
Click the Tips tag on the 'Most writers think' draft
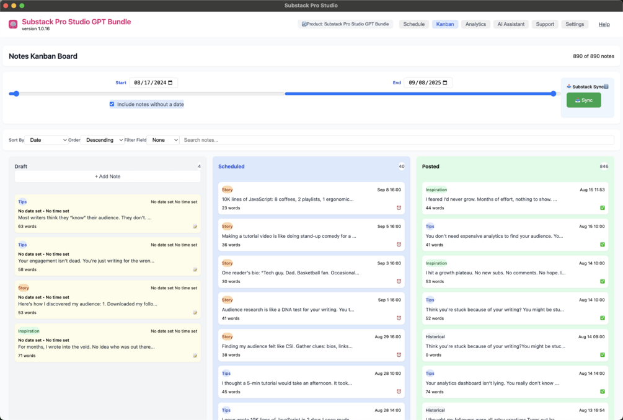point(22,202)
